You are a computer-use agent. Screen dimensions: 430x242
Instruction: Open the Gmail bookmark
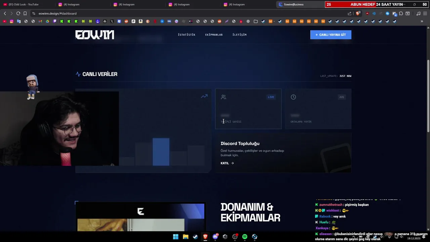(40, 21)
